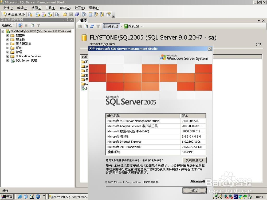Viewport: 267px width, 200px height.
Task: Click the 复制信息 button in the About dialog
Action: coord(194,160)
